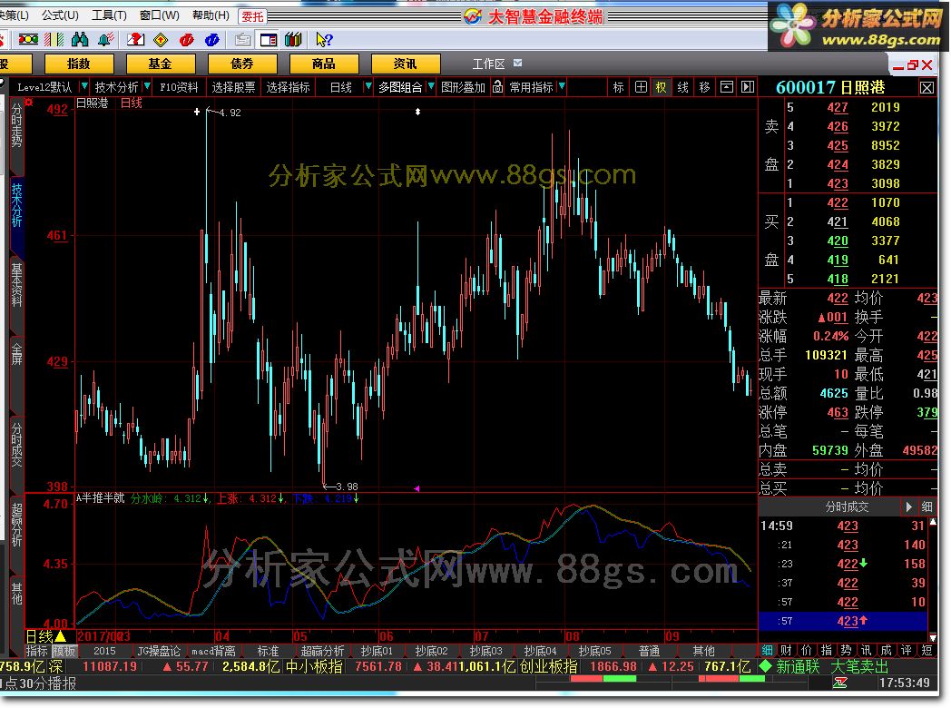Click the alarm bell alert icon
The height and width of the screenshot is (708, 951).
(x=105, y=40)
